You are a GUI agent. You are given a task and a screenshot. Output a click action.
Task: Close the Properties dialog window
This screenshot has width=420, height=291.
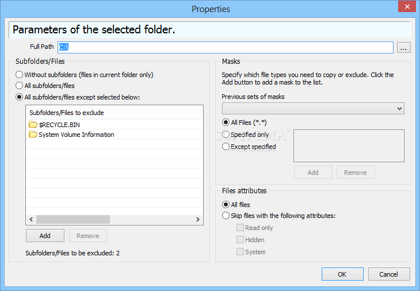coord(407,7)
